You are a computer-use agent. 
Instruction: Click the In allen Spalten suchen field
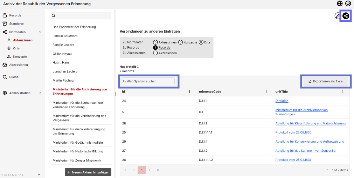[x=148, y=81]
